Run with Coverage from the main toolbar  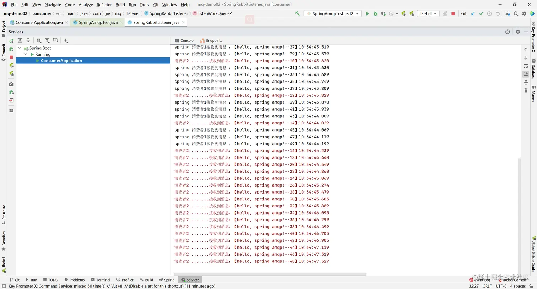pos(383,13)
